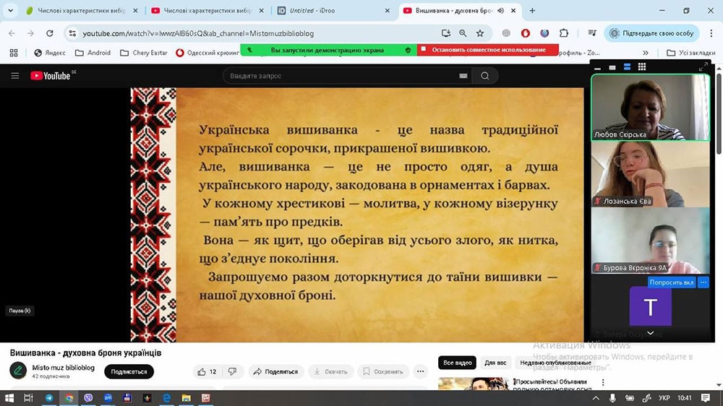This screenshot has width=723, height=406.
Task: Open the blue ellipsis menu on participant tile
Action: (x=703, y=282)
